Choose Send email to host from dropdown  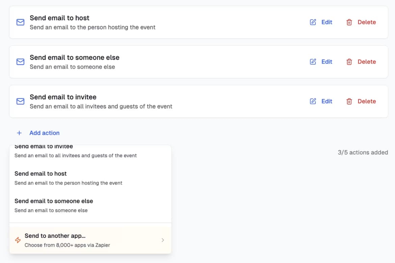click(x=90, y=178)
